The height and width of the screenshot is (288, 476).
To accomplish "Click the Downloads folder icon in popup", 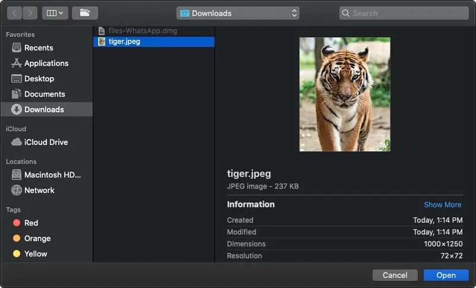I will (x=185, y=13).
